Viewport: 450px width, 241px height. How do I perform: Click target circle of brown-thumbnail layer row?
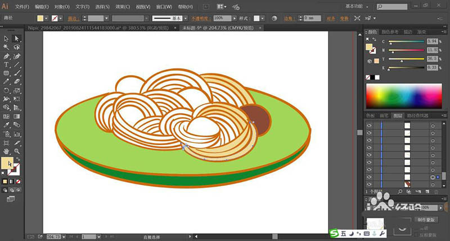coord(433,185)
